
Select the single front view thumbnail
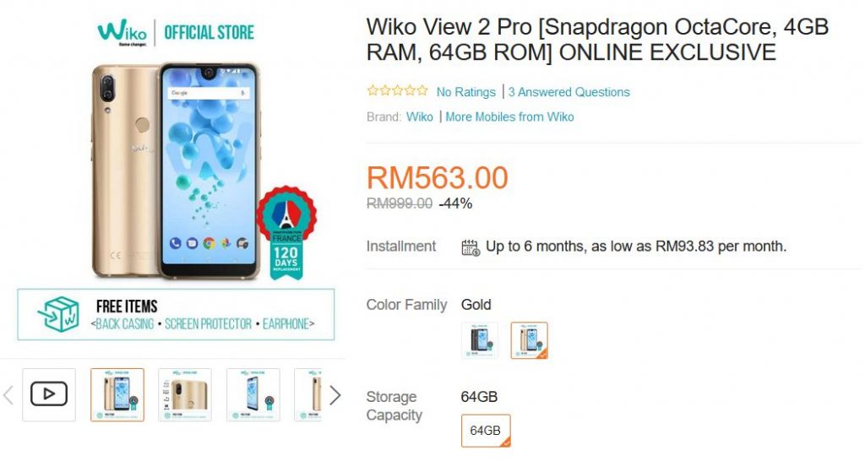click(253, 394)
